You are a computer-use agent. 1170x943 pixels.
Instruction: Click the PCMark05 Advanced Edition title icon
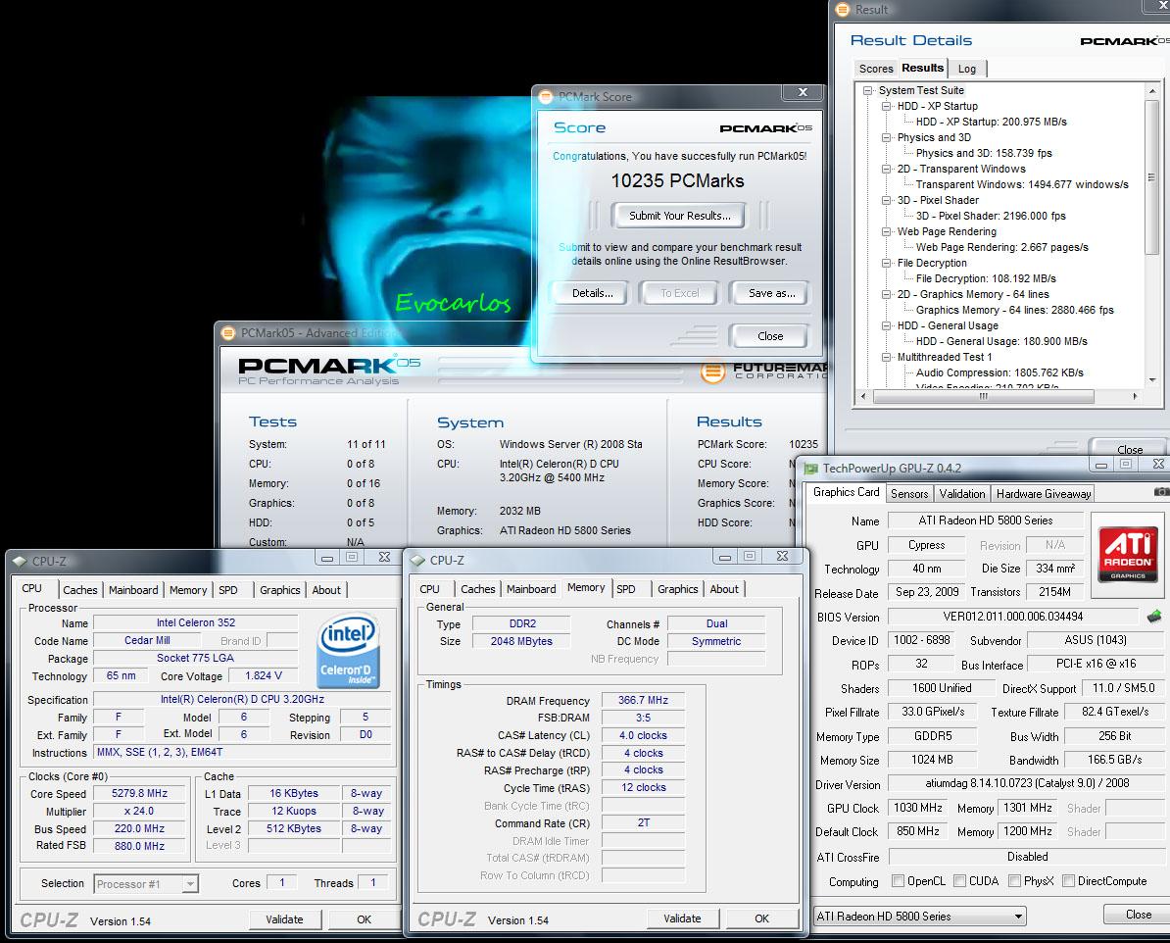[x=228, y=333]
